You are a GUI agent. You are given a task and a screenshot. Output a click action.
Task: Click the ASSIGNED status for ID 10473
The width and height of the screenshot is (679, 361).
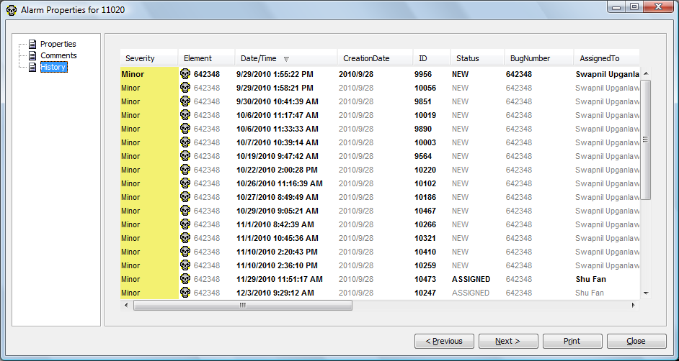point(471,280)
